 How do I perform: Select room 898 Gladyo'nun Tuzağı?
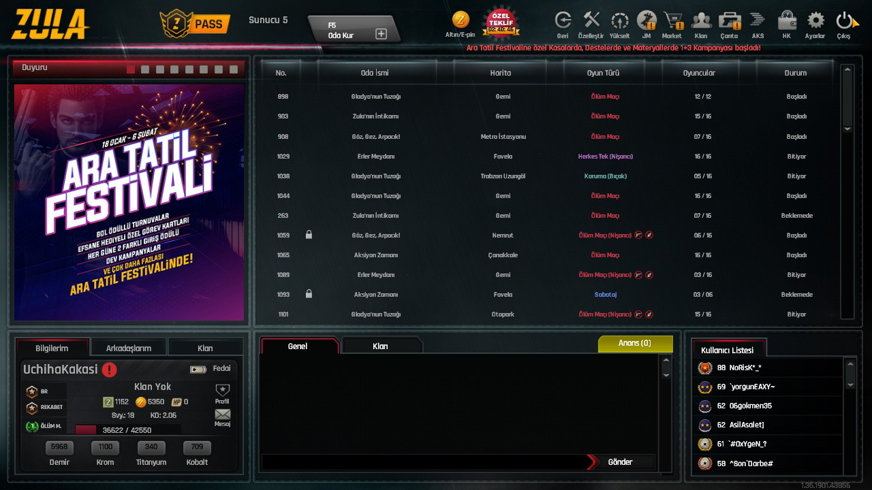[548, 97]
